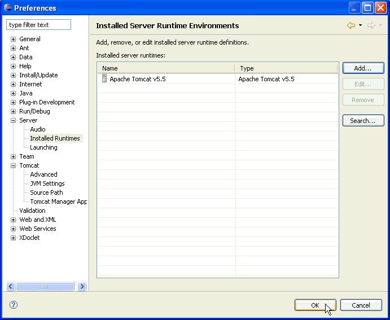Expand the Web Services node
This screenshot has width=390, height=320.
coord(14,229)
